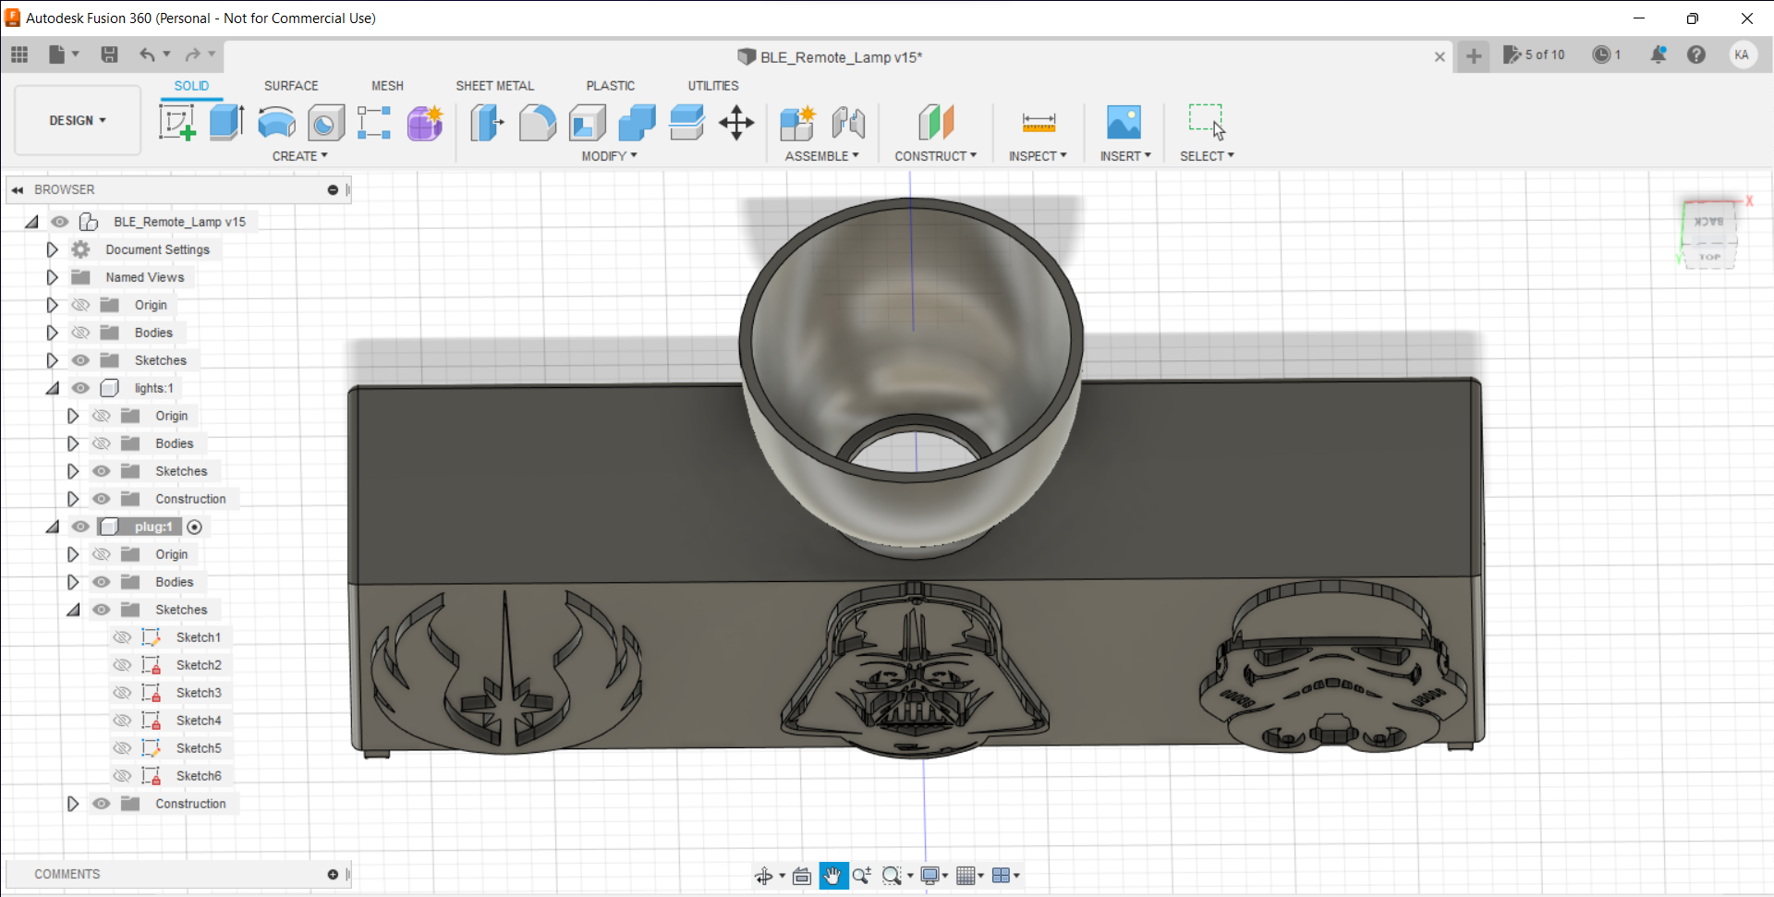Screen dimensions: 1774x897
Task: Open the Extrude tool
Action: point(226,123)
